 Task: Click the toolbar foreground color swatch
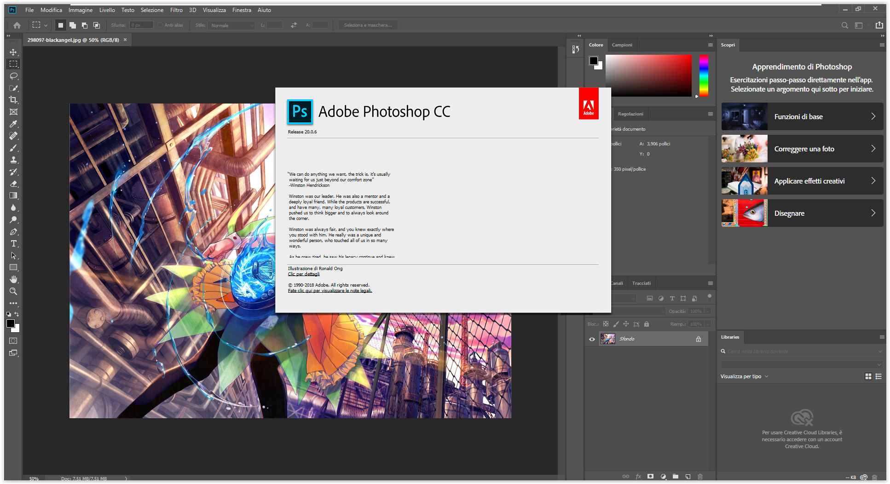11,323
